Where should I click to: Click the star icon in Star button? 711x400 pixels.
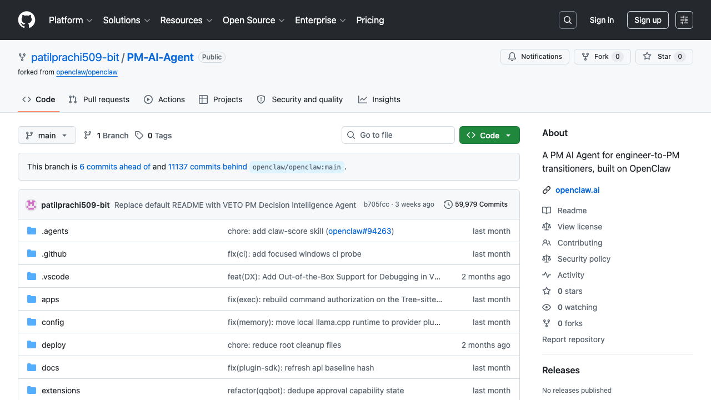point(647,57)
